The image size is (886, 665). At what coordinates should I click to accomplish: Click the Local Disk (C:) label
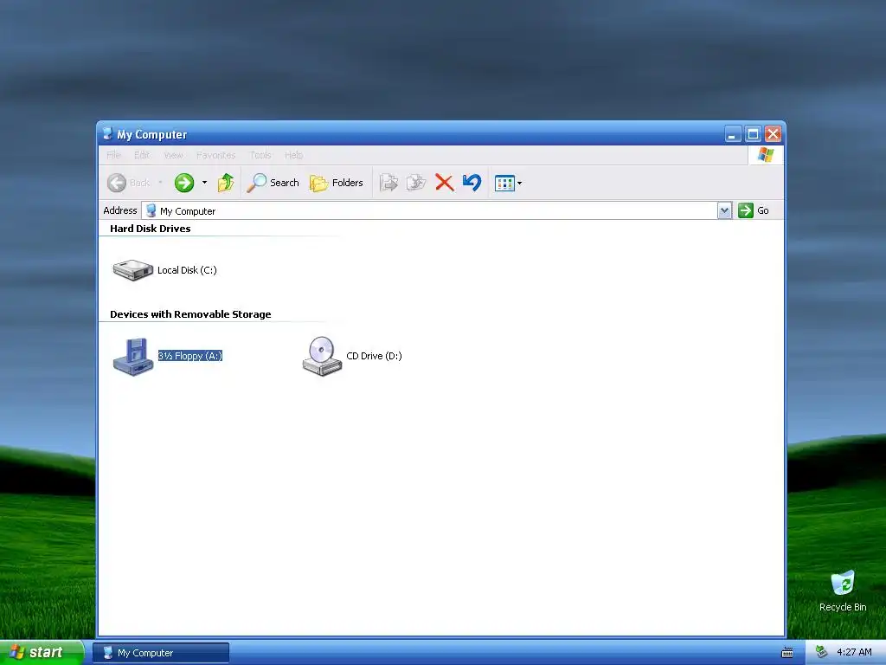187,270
